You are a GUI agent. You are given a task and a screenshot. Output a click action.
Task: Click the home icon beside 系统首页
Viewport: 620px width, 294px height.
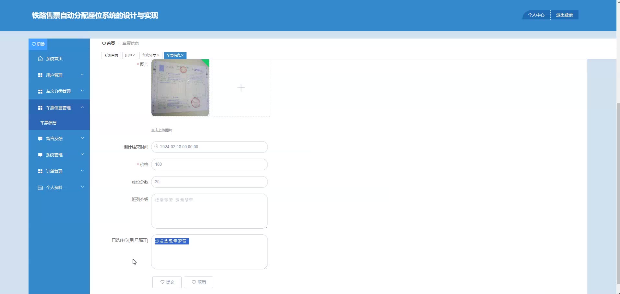40,59
